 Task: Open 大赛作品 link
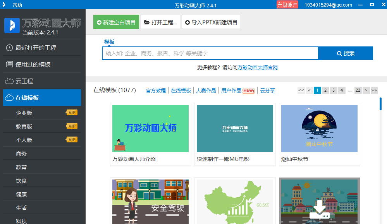tap(206, 91)
